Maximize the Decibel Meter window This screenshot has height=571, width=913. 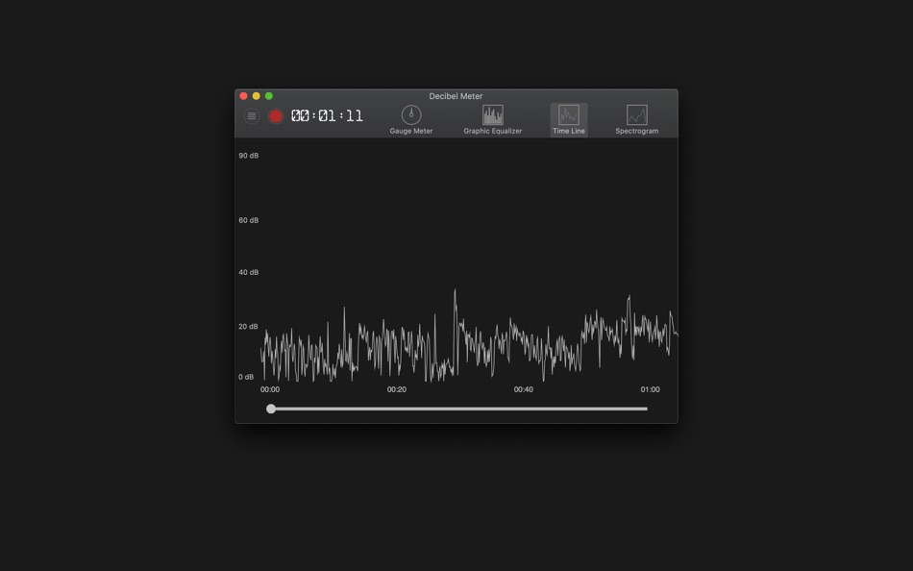coord(269,96)
